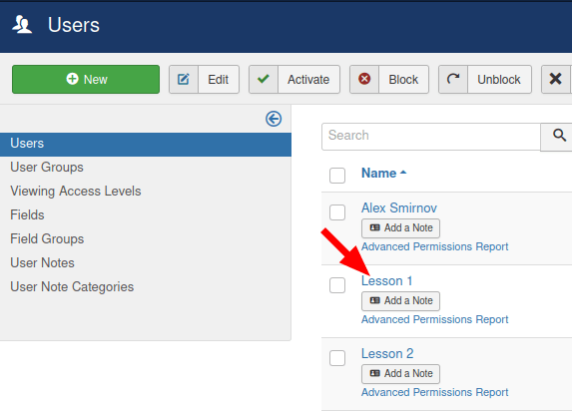Check the Lesson 2 row checkbox
Screen dimensions: 572x411
click(337, 358)
